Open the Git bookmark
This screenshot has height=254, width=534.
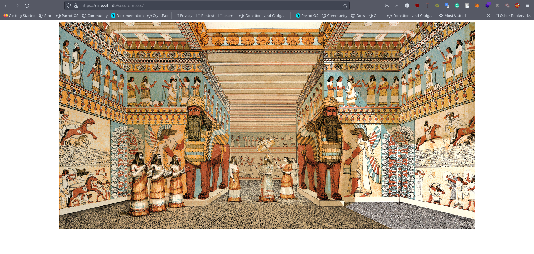click(x=374, y=16)
